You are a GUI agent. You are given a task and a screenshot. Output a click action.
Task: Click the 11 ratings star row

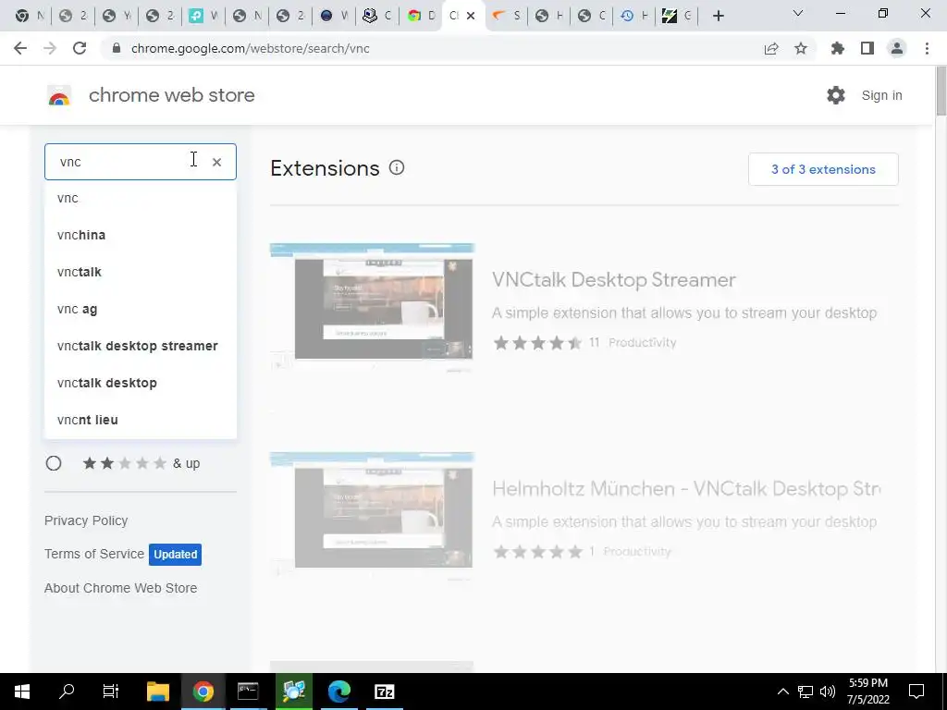tap(537, 343)
